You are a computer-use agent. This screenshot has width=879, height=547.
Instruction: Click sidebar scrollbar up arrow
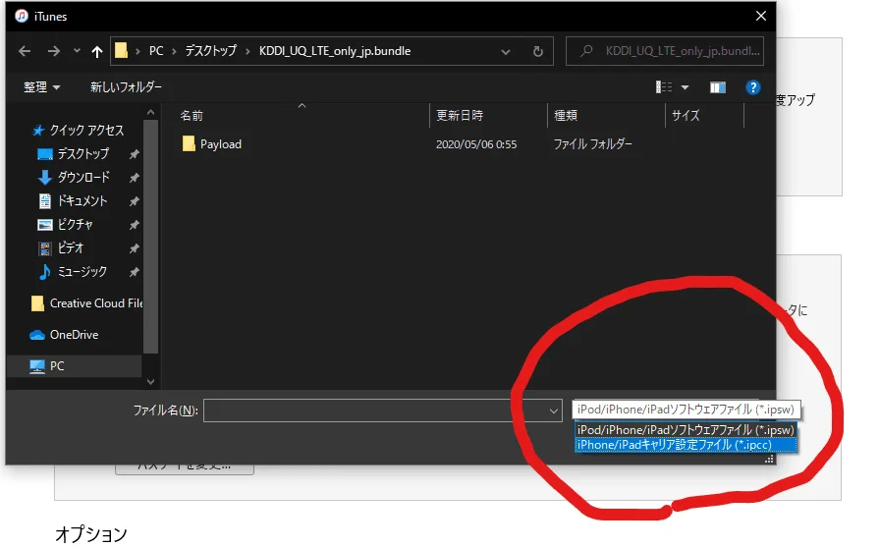click(x=150, y=113)
